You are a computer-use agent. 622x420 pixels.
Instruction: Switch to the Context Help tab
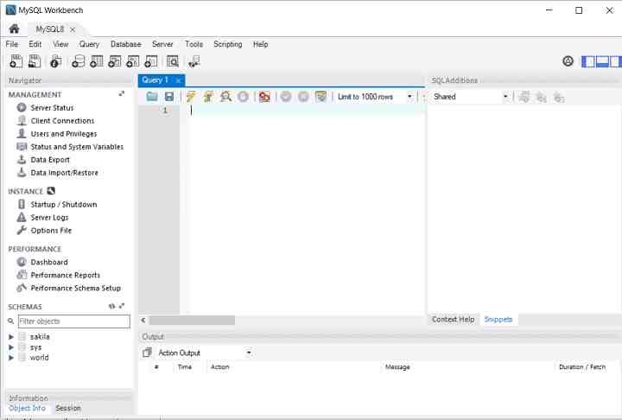click(453, 319)
